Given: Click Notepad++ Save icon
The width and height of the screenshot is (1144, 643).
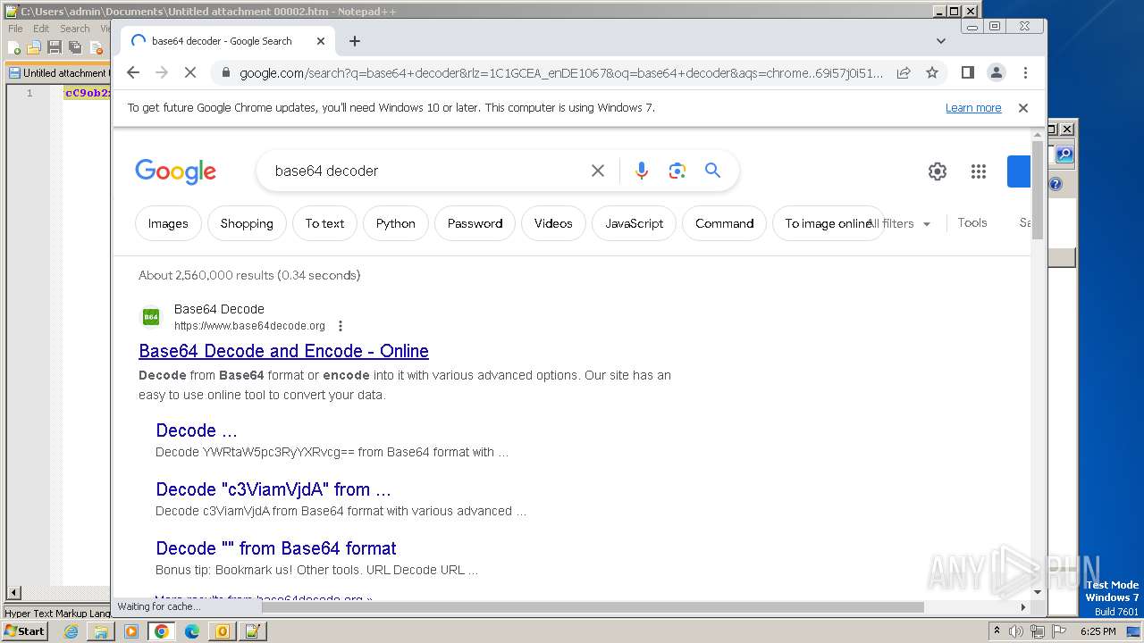Looking at the screenshot, I should (55, 47).
